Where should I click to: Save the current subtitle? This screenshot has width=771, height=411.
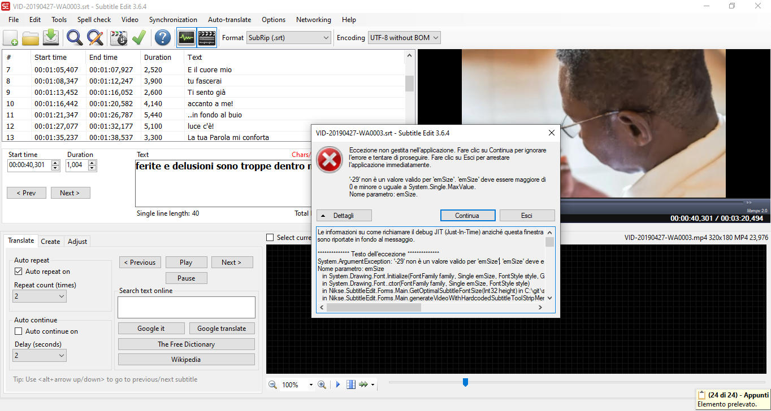tap(51, 38)
